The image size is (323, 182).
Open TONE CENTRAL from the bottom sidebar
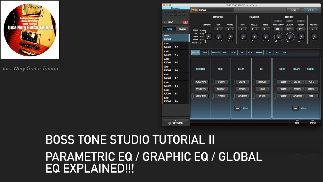tap(176, 122)
